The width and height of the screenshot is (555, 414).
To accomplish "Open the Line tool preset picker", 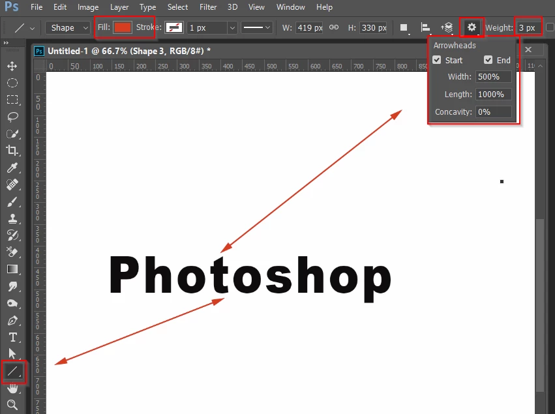I will pos(24,27).
